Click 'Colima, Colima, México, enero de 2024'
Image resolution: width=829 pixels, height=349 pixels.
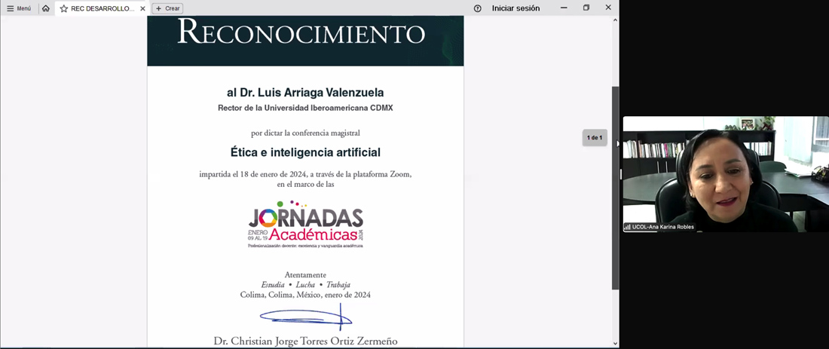305,295
